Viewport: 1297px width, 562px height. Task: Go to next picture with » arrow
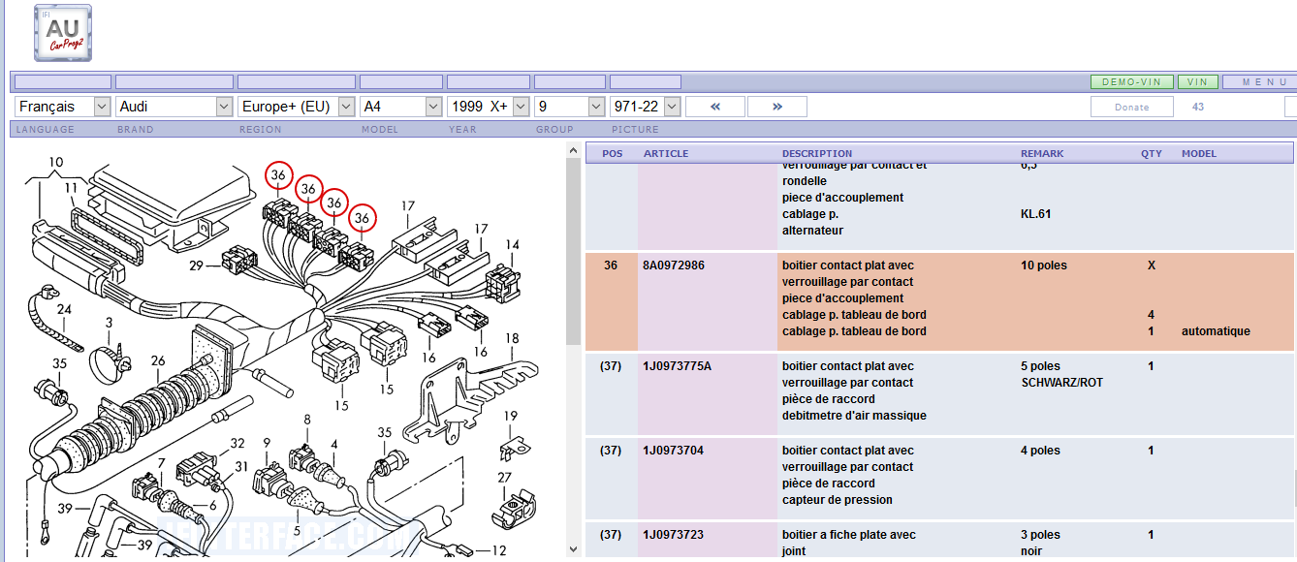coord(776,107)
